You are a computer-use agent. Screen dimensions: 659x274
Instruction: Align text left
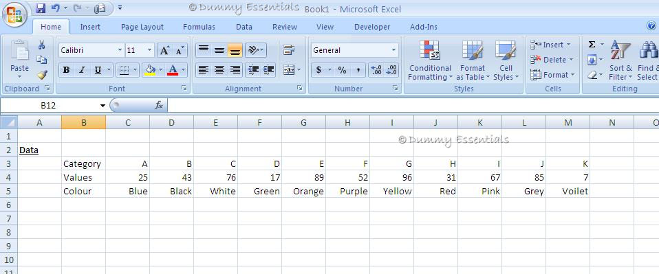coord(204,70)
